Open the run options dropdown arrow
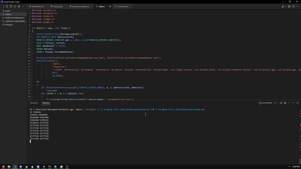Image resolution: width=301 pixels, height=169 pixels. 285,6
